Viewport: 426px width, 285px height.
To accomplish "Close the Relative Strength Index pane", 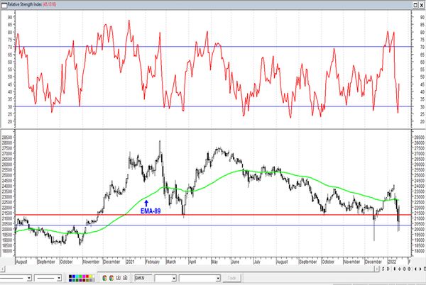I will (420, 4).
